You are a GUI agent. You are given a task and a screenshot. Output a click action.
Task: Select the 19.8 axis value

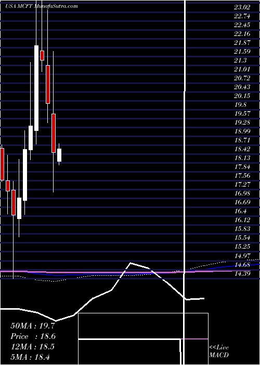[x=240, y=104]
